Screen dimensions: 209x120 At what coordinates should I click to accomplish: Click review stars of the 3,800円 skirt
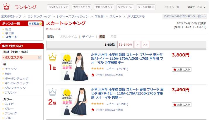click(97, 69)
